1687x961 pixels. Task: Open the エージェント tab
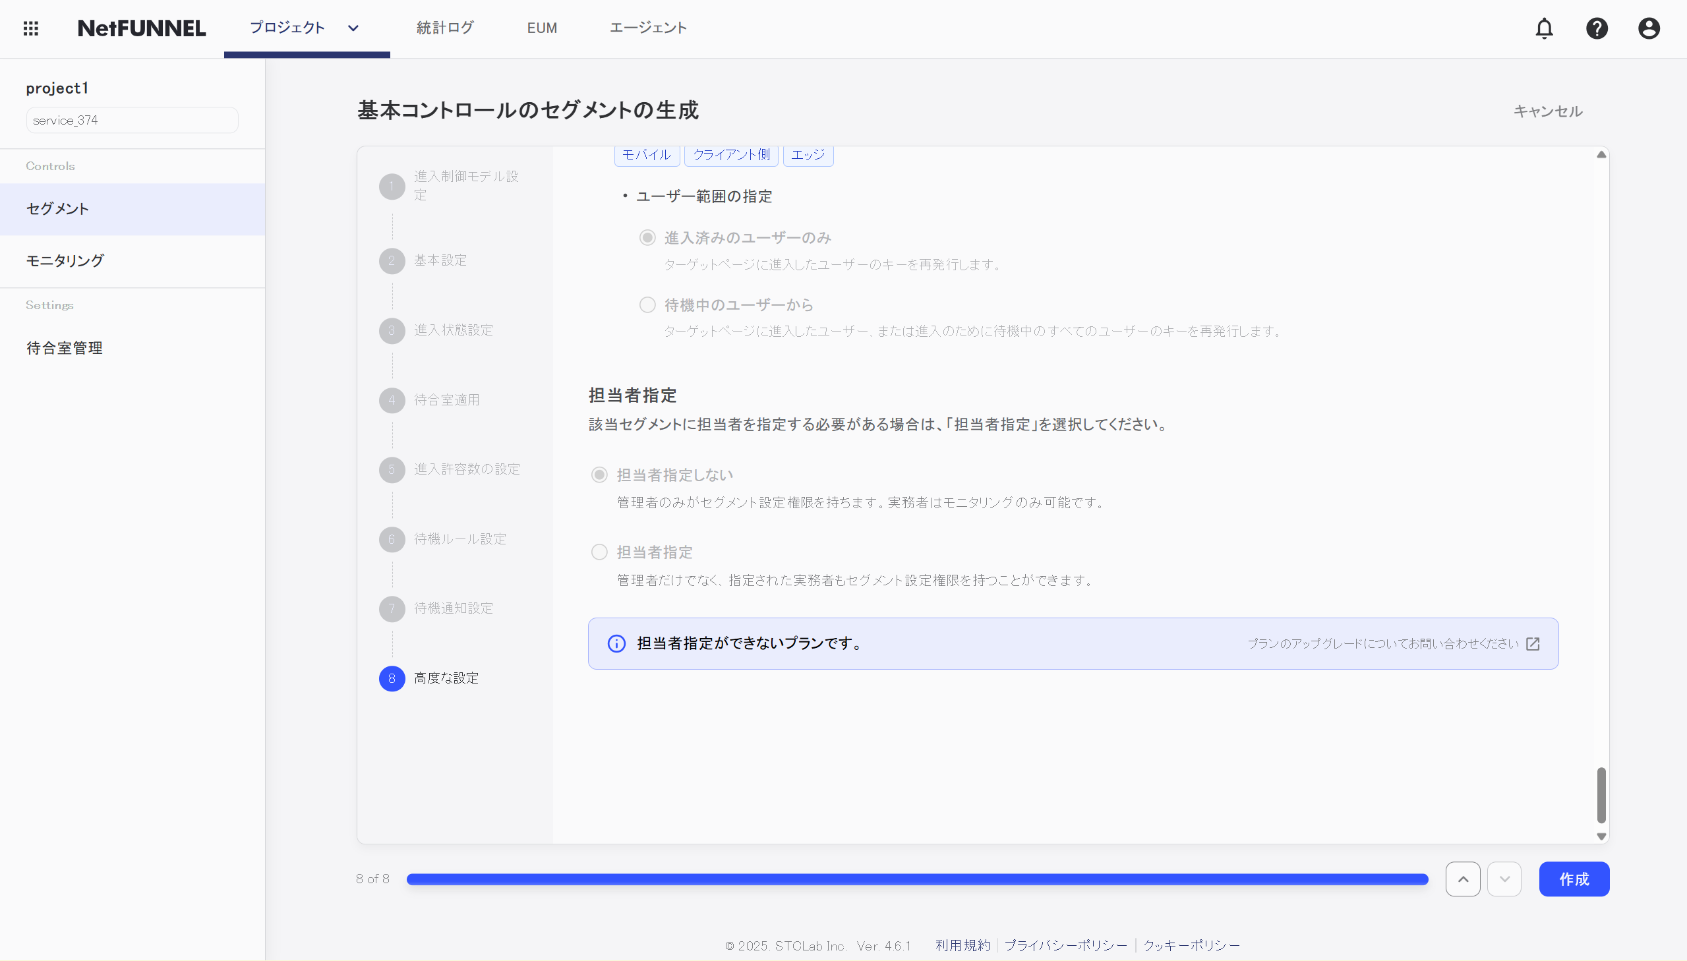click(648, 28)
